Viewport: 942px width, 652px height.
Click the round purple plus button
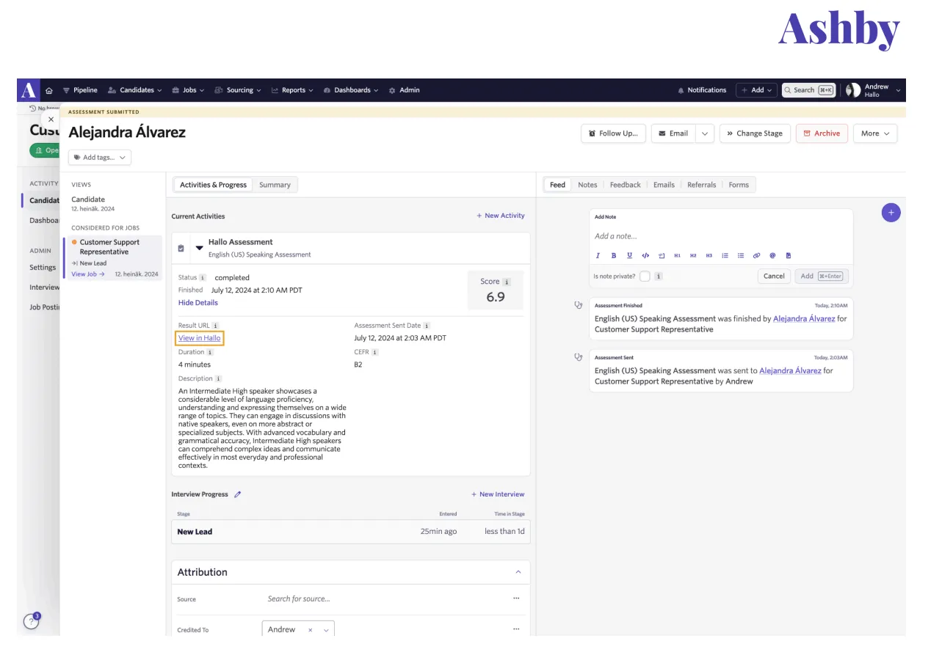(891, 213)
